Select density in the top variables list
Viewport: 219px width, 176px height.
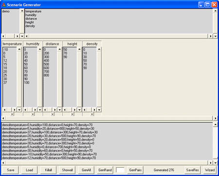30,26
